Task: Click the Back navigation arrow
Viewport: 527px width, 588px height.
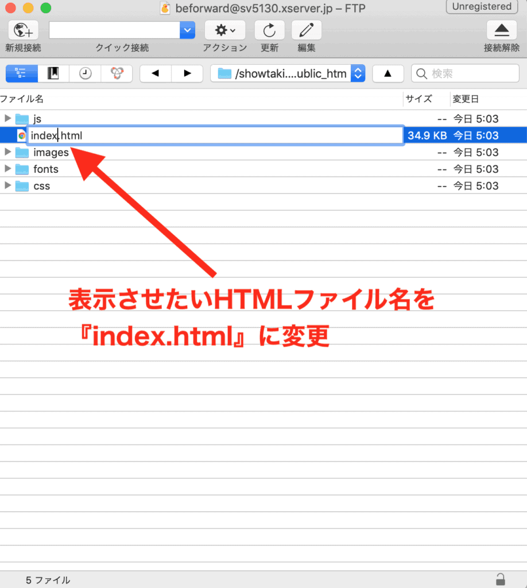Action: click(156, 73)
